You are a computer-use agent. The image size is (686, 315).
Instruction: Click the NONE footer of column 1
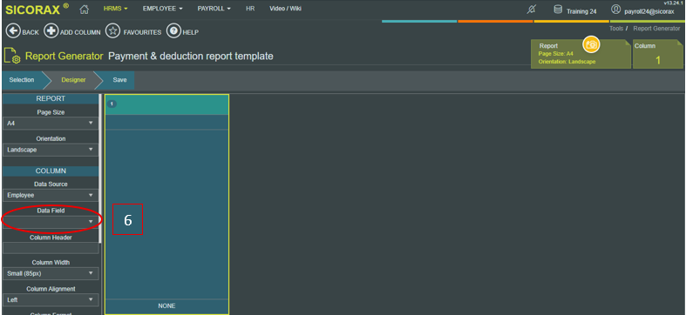(x=166, y=305)
